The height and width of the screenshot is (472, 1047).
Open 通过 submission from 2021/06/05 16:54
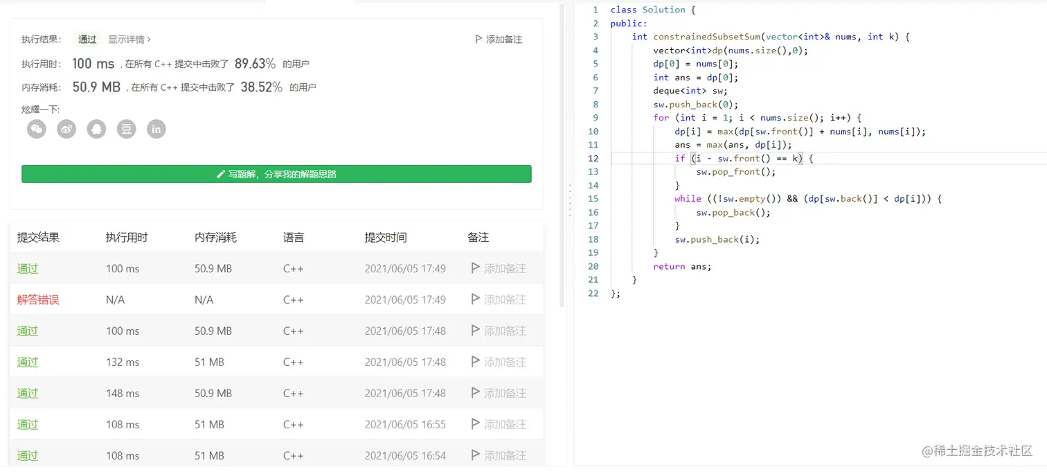pyautogui.click(x=28, y=455)
